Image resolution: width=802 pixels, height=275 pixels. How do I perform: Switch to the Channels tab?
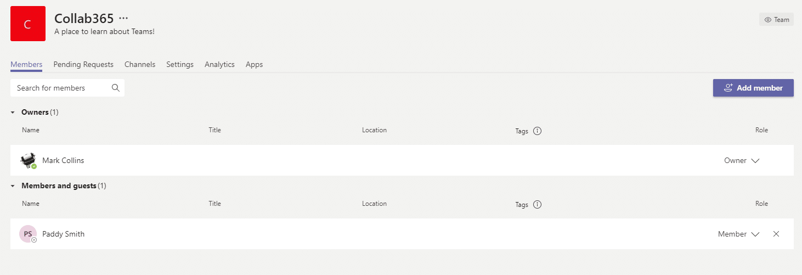pyautogui.click(x=140, y=65)
